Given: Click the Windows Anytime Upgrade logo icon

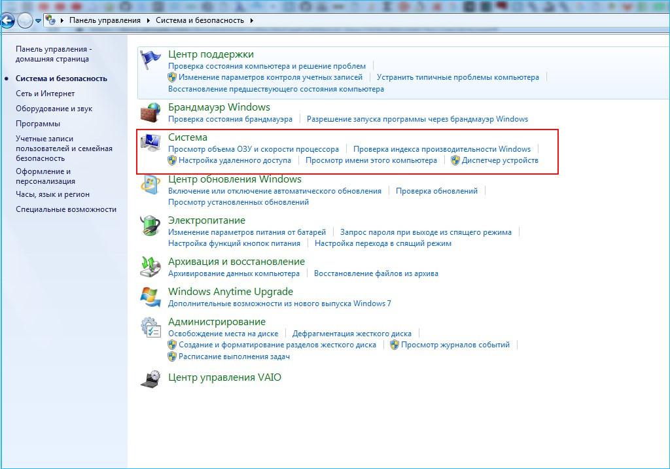Looking at the screenshot, I should (150, 297).
